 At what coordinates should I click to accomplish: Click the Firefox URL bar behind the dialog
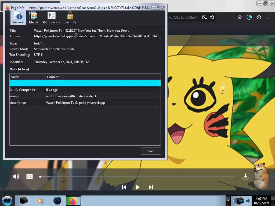(183, 17)
